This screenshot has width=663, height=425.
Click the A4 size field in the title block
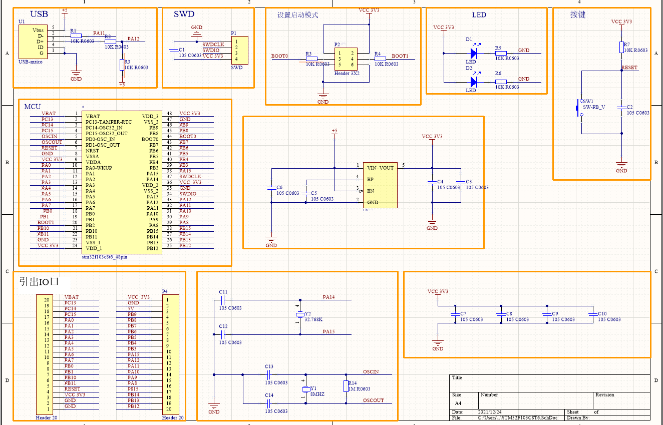pos(458,403)
